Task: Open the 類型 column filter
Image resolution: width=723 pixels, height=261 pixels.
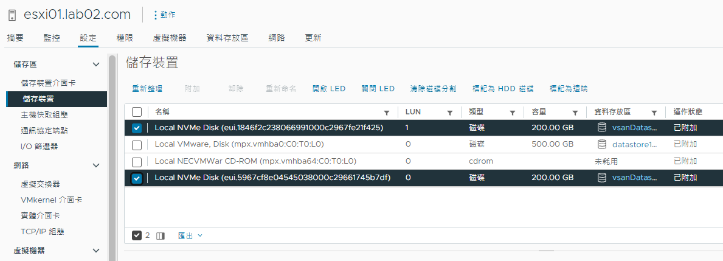Action: point(512,113)
